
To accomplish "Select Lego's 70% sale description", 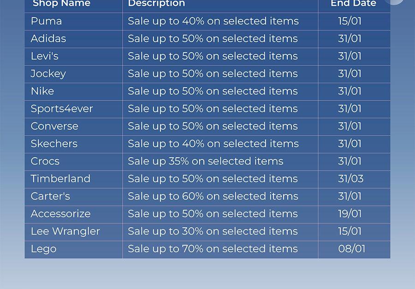I will pos(213,249).
